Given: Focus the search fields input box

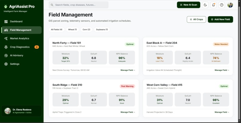Looking at the screenshot, I should [x=79, y=5].
